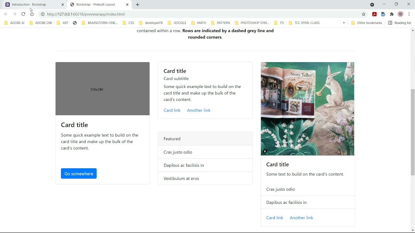The width and height of the screenshot is (415, 233).
Task: Click Another link in middle card
Action: coord(199,110)
